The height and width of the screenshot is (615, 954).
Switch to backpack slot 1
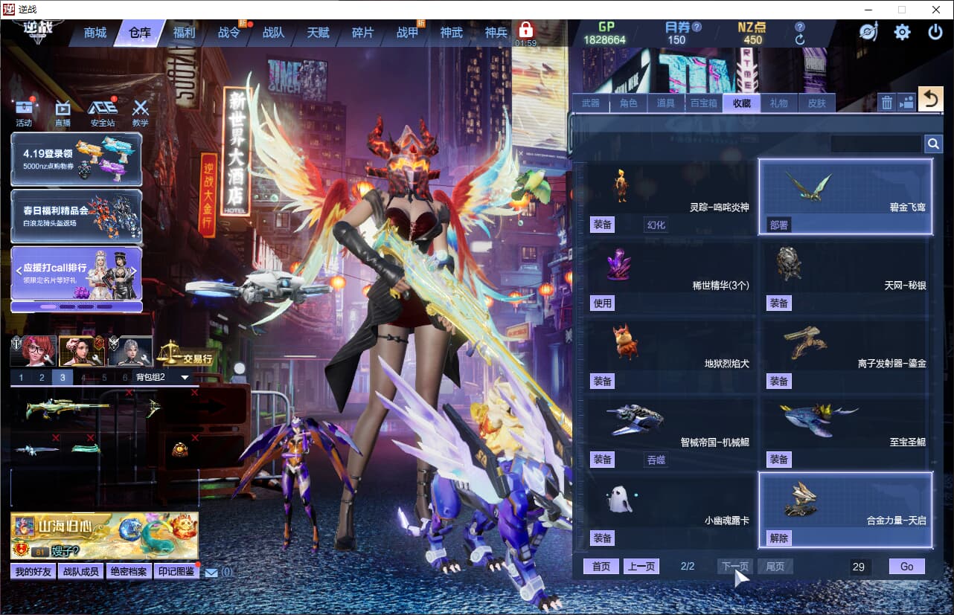(21, 378)
